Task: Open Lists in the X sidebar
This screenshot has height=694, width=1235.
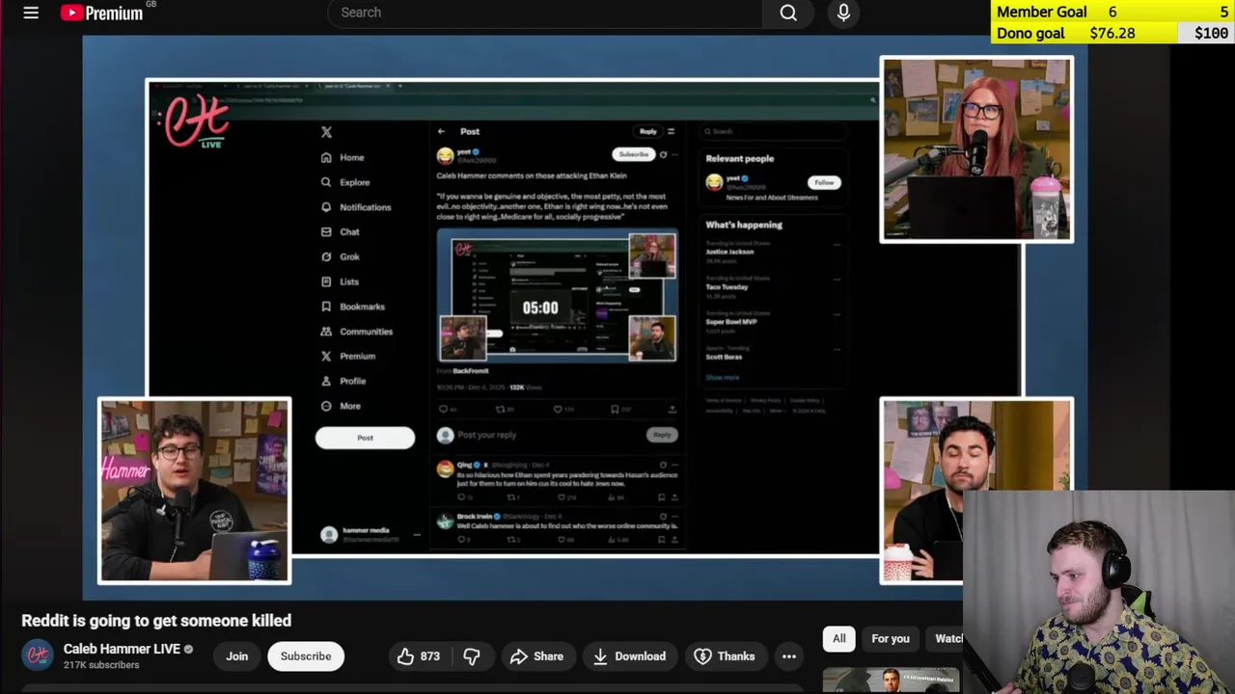Action: coord(340,281)
